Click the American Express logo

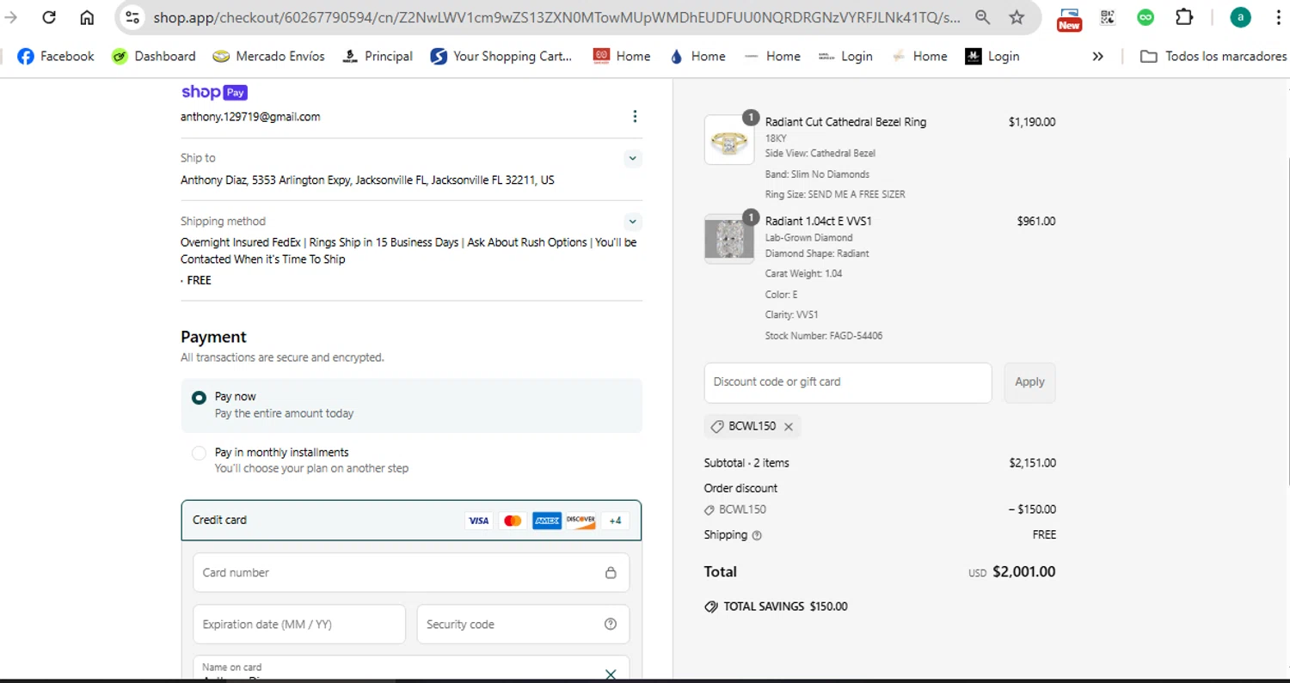point(547,521)
